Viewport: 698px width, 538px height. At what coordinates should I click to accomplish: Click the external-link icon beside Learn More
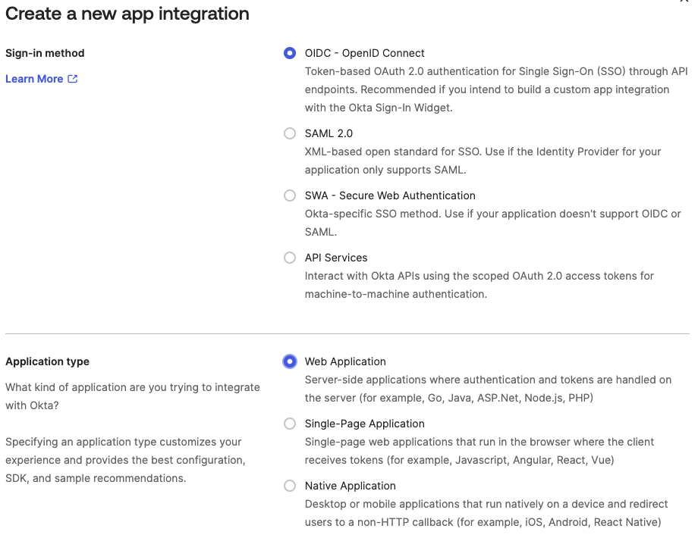click(73, 79)
